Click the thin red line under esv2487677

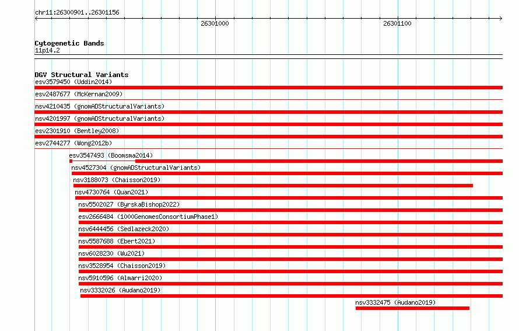(269, 99)
